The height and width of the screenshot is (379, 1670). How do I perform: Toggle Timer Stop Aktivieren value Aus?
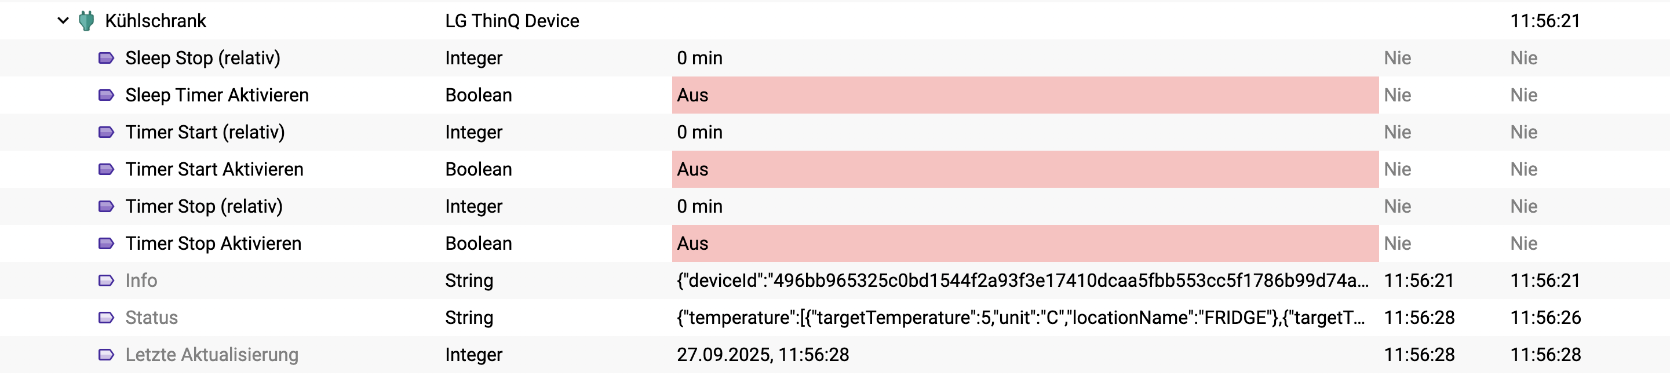[1024, 243]
